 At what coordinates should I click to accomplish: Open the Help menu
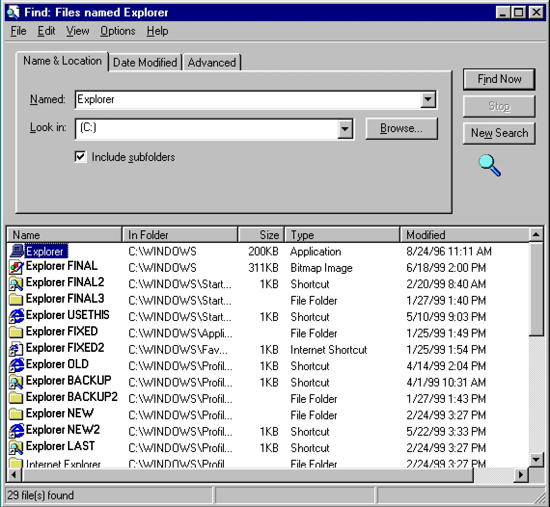pos(157,31)
